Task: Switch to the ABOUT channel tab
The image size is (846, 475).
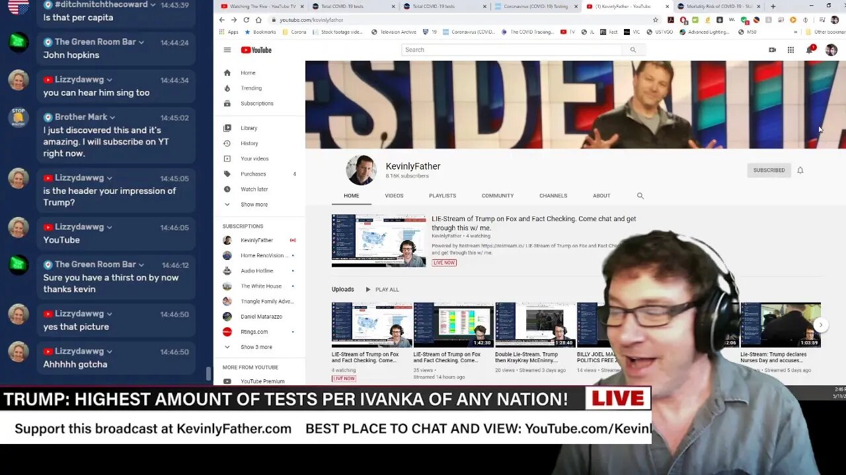Action: [x=601, y=196]
